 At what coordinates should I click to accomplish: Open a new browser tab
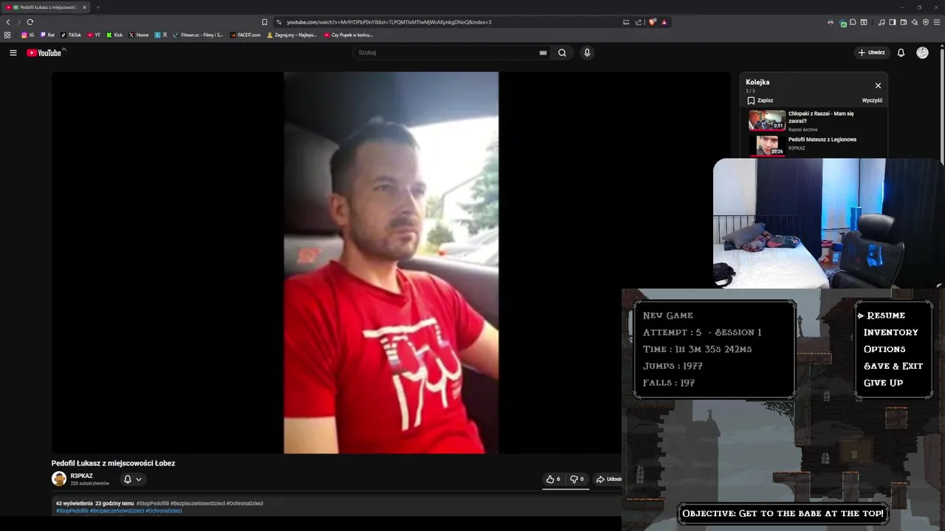[x=97, y=7]
